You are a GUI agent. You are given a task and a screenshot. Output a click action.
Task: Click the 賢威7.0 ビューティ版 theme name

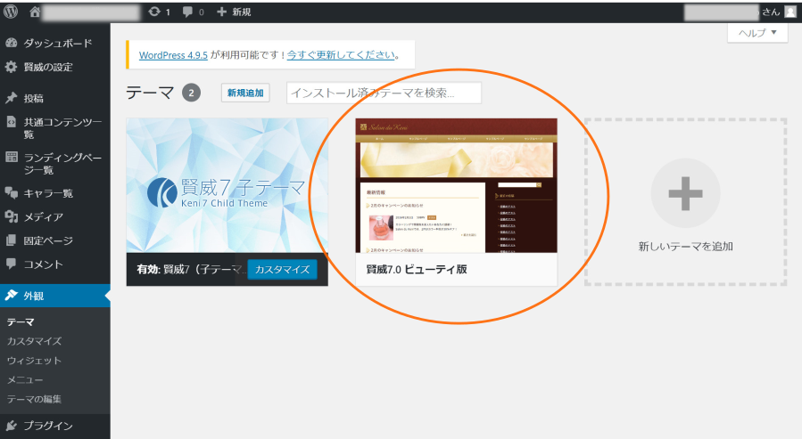[x=417, y=269]
